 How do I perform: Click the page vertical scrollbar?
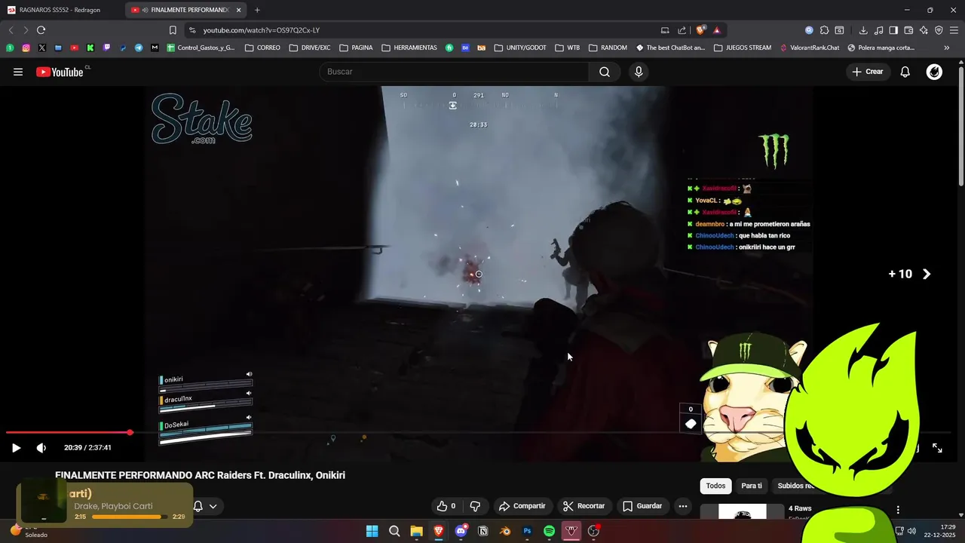click(960, 124)
